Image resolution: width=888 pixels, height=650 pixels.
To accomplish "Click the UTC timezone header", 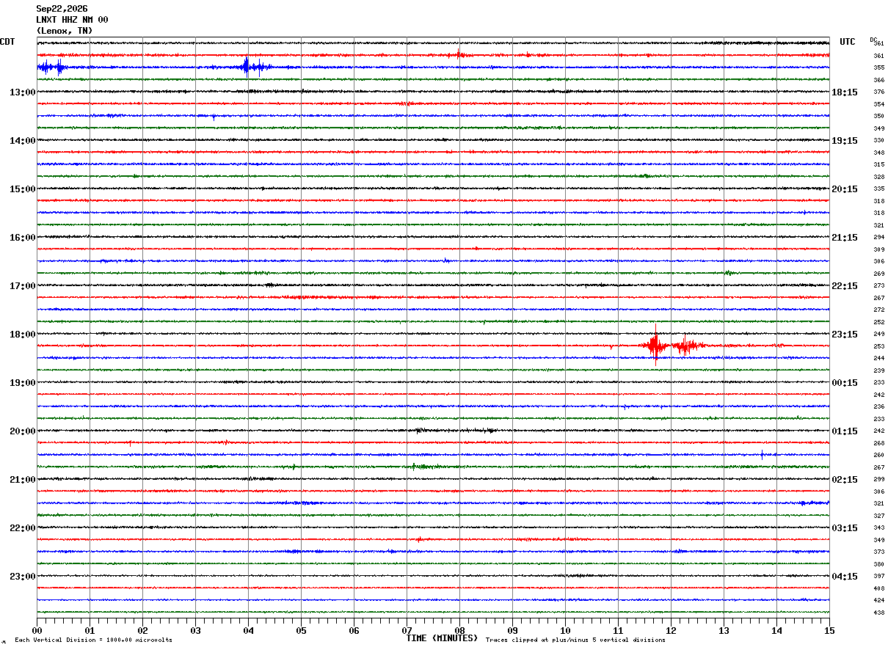I will coord(848,42).
